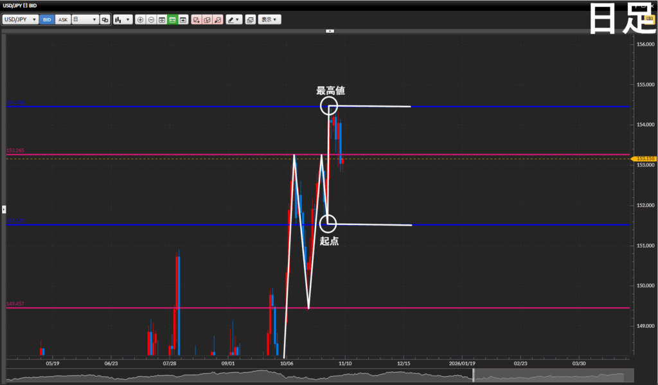Screen dimensions: 658x385
Task: Zoom in the chart with plus icon
Action: [x=141, y=20]
